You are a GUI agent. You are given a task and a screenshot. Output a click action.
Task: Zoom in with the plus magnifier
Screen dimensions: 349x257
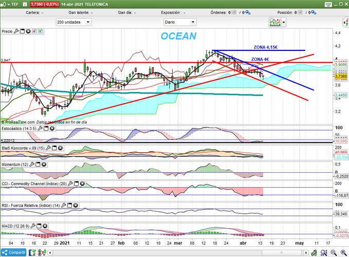[344, 252]
